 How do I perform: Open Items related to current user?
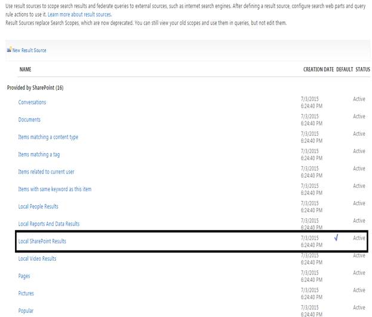pos(46,172)
